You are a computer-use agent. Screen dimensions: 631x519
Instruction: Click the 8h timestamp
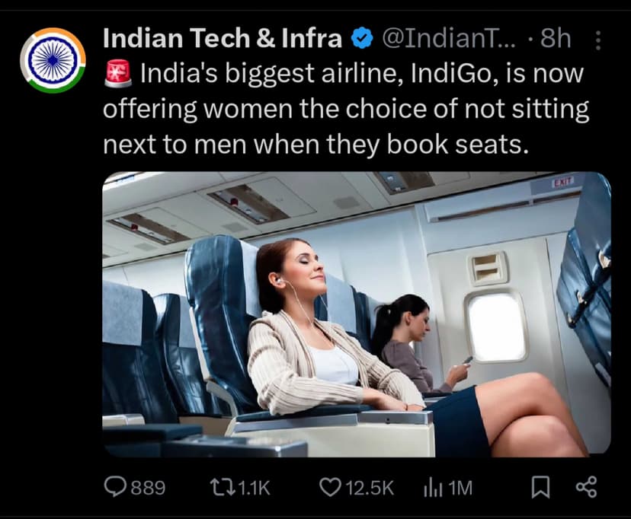(x=556, y=39)
